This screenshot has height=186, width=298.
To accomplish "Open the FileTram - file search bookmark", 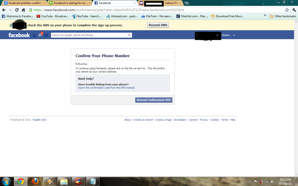I will [157, 16].
